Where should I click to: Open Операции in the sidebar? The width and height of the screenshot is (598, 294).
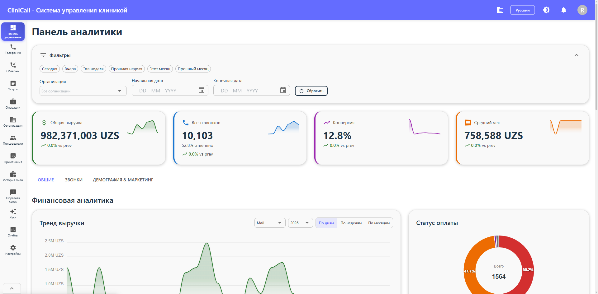click(13, 104)
